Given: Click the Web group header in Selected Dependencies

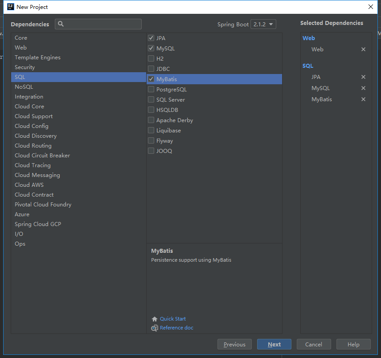Looking at the screenshot, I should [x=309, y=38].
